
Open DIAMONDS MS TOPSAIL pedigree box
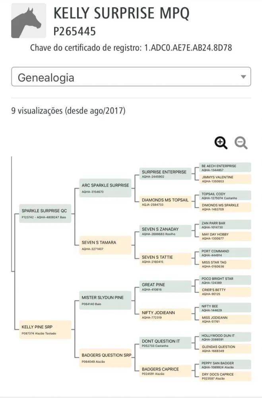(165, 202)
